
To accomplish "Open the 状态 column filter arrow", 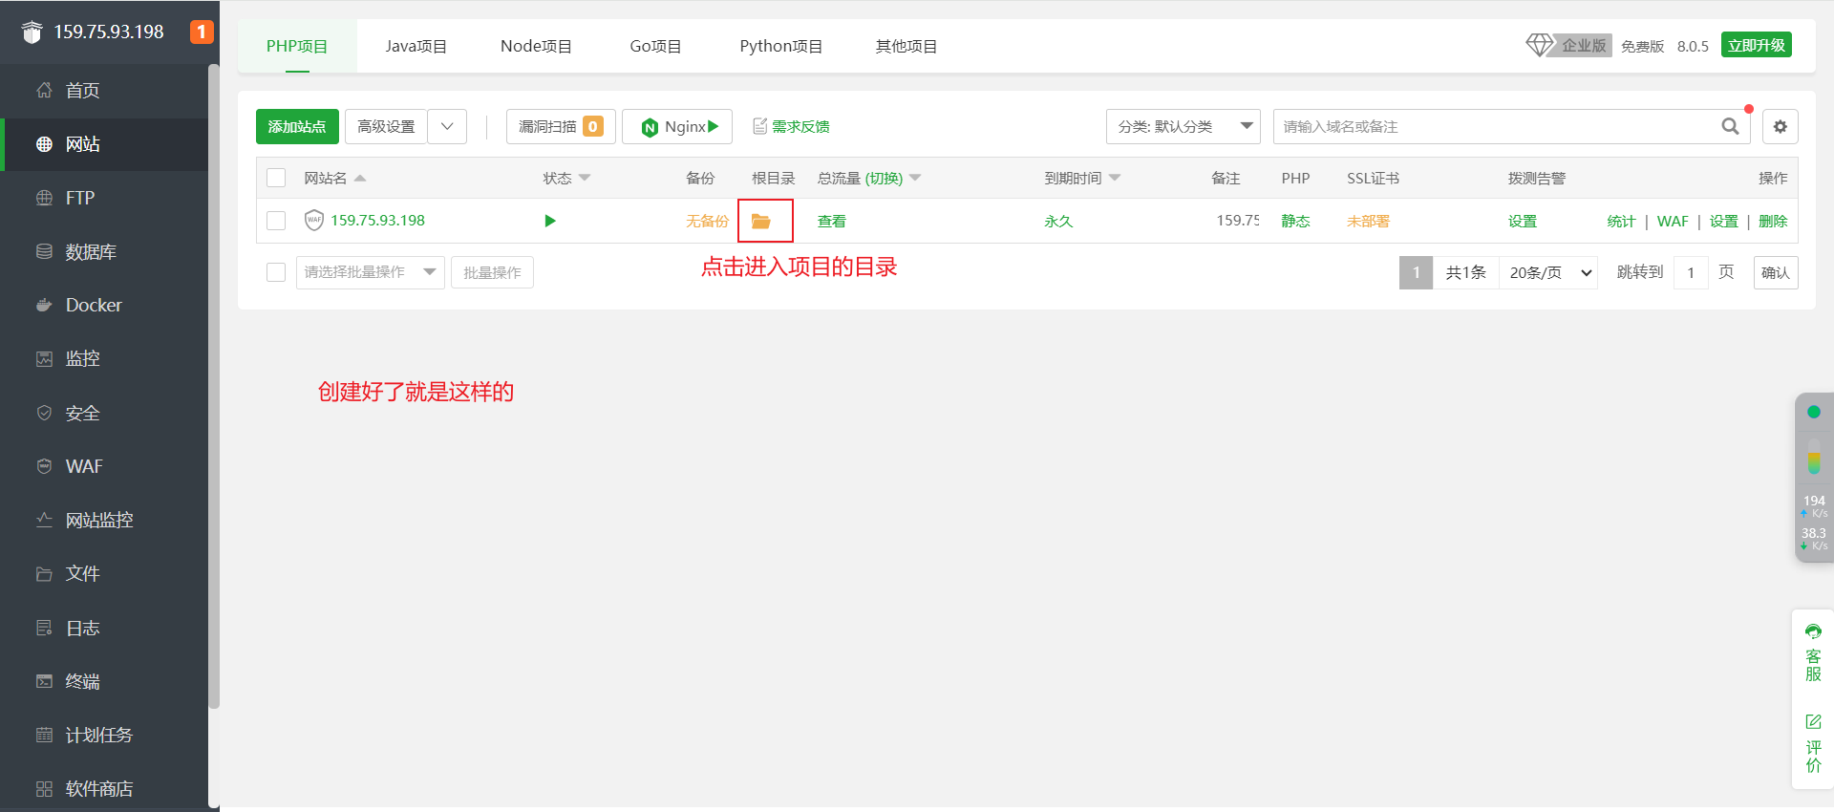I will tap(585, 179).
